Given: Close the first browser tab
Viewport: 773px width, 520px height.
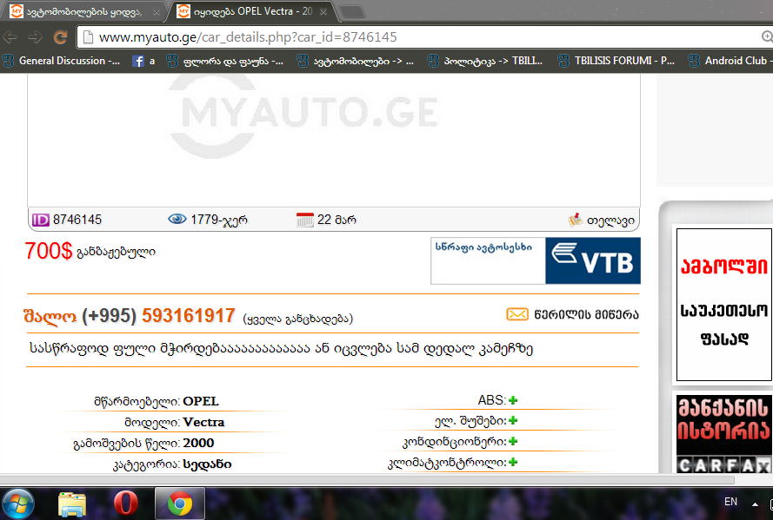Looking at the screenshot, I should click(x=157, y=12).
